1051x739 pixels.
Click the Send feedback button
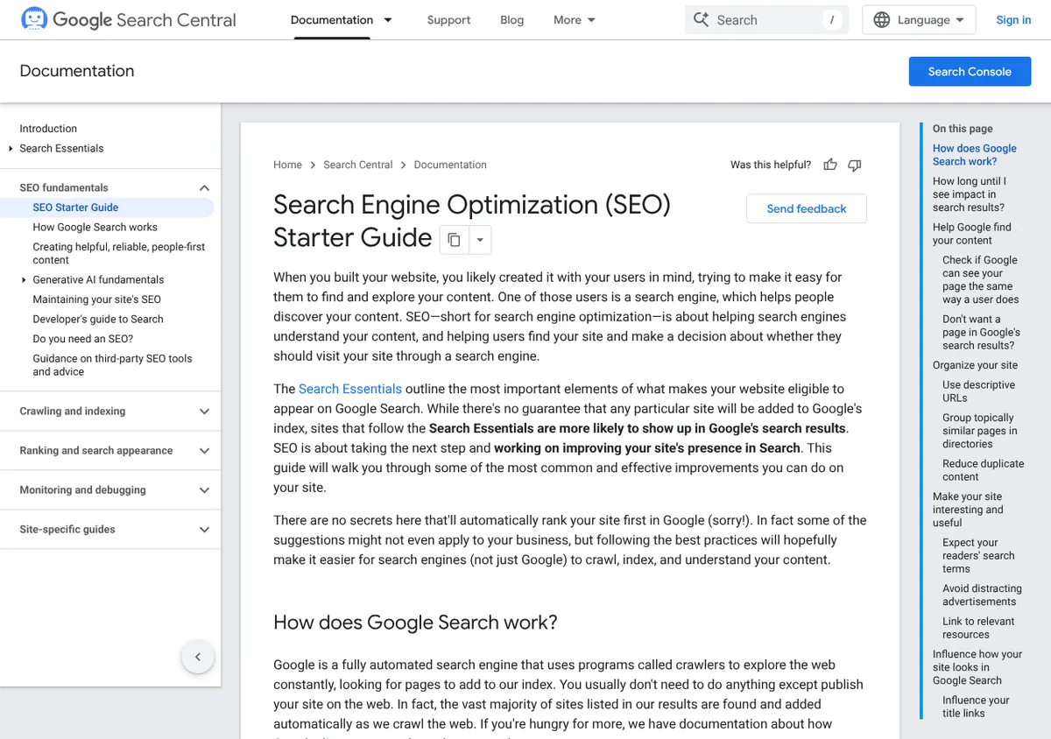click(x=807, y=208)
